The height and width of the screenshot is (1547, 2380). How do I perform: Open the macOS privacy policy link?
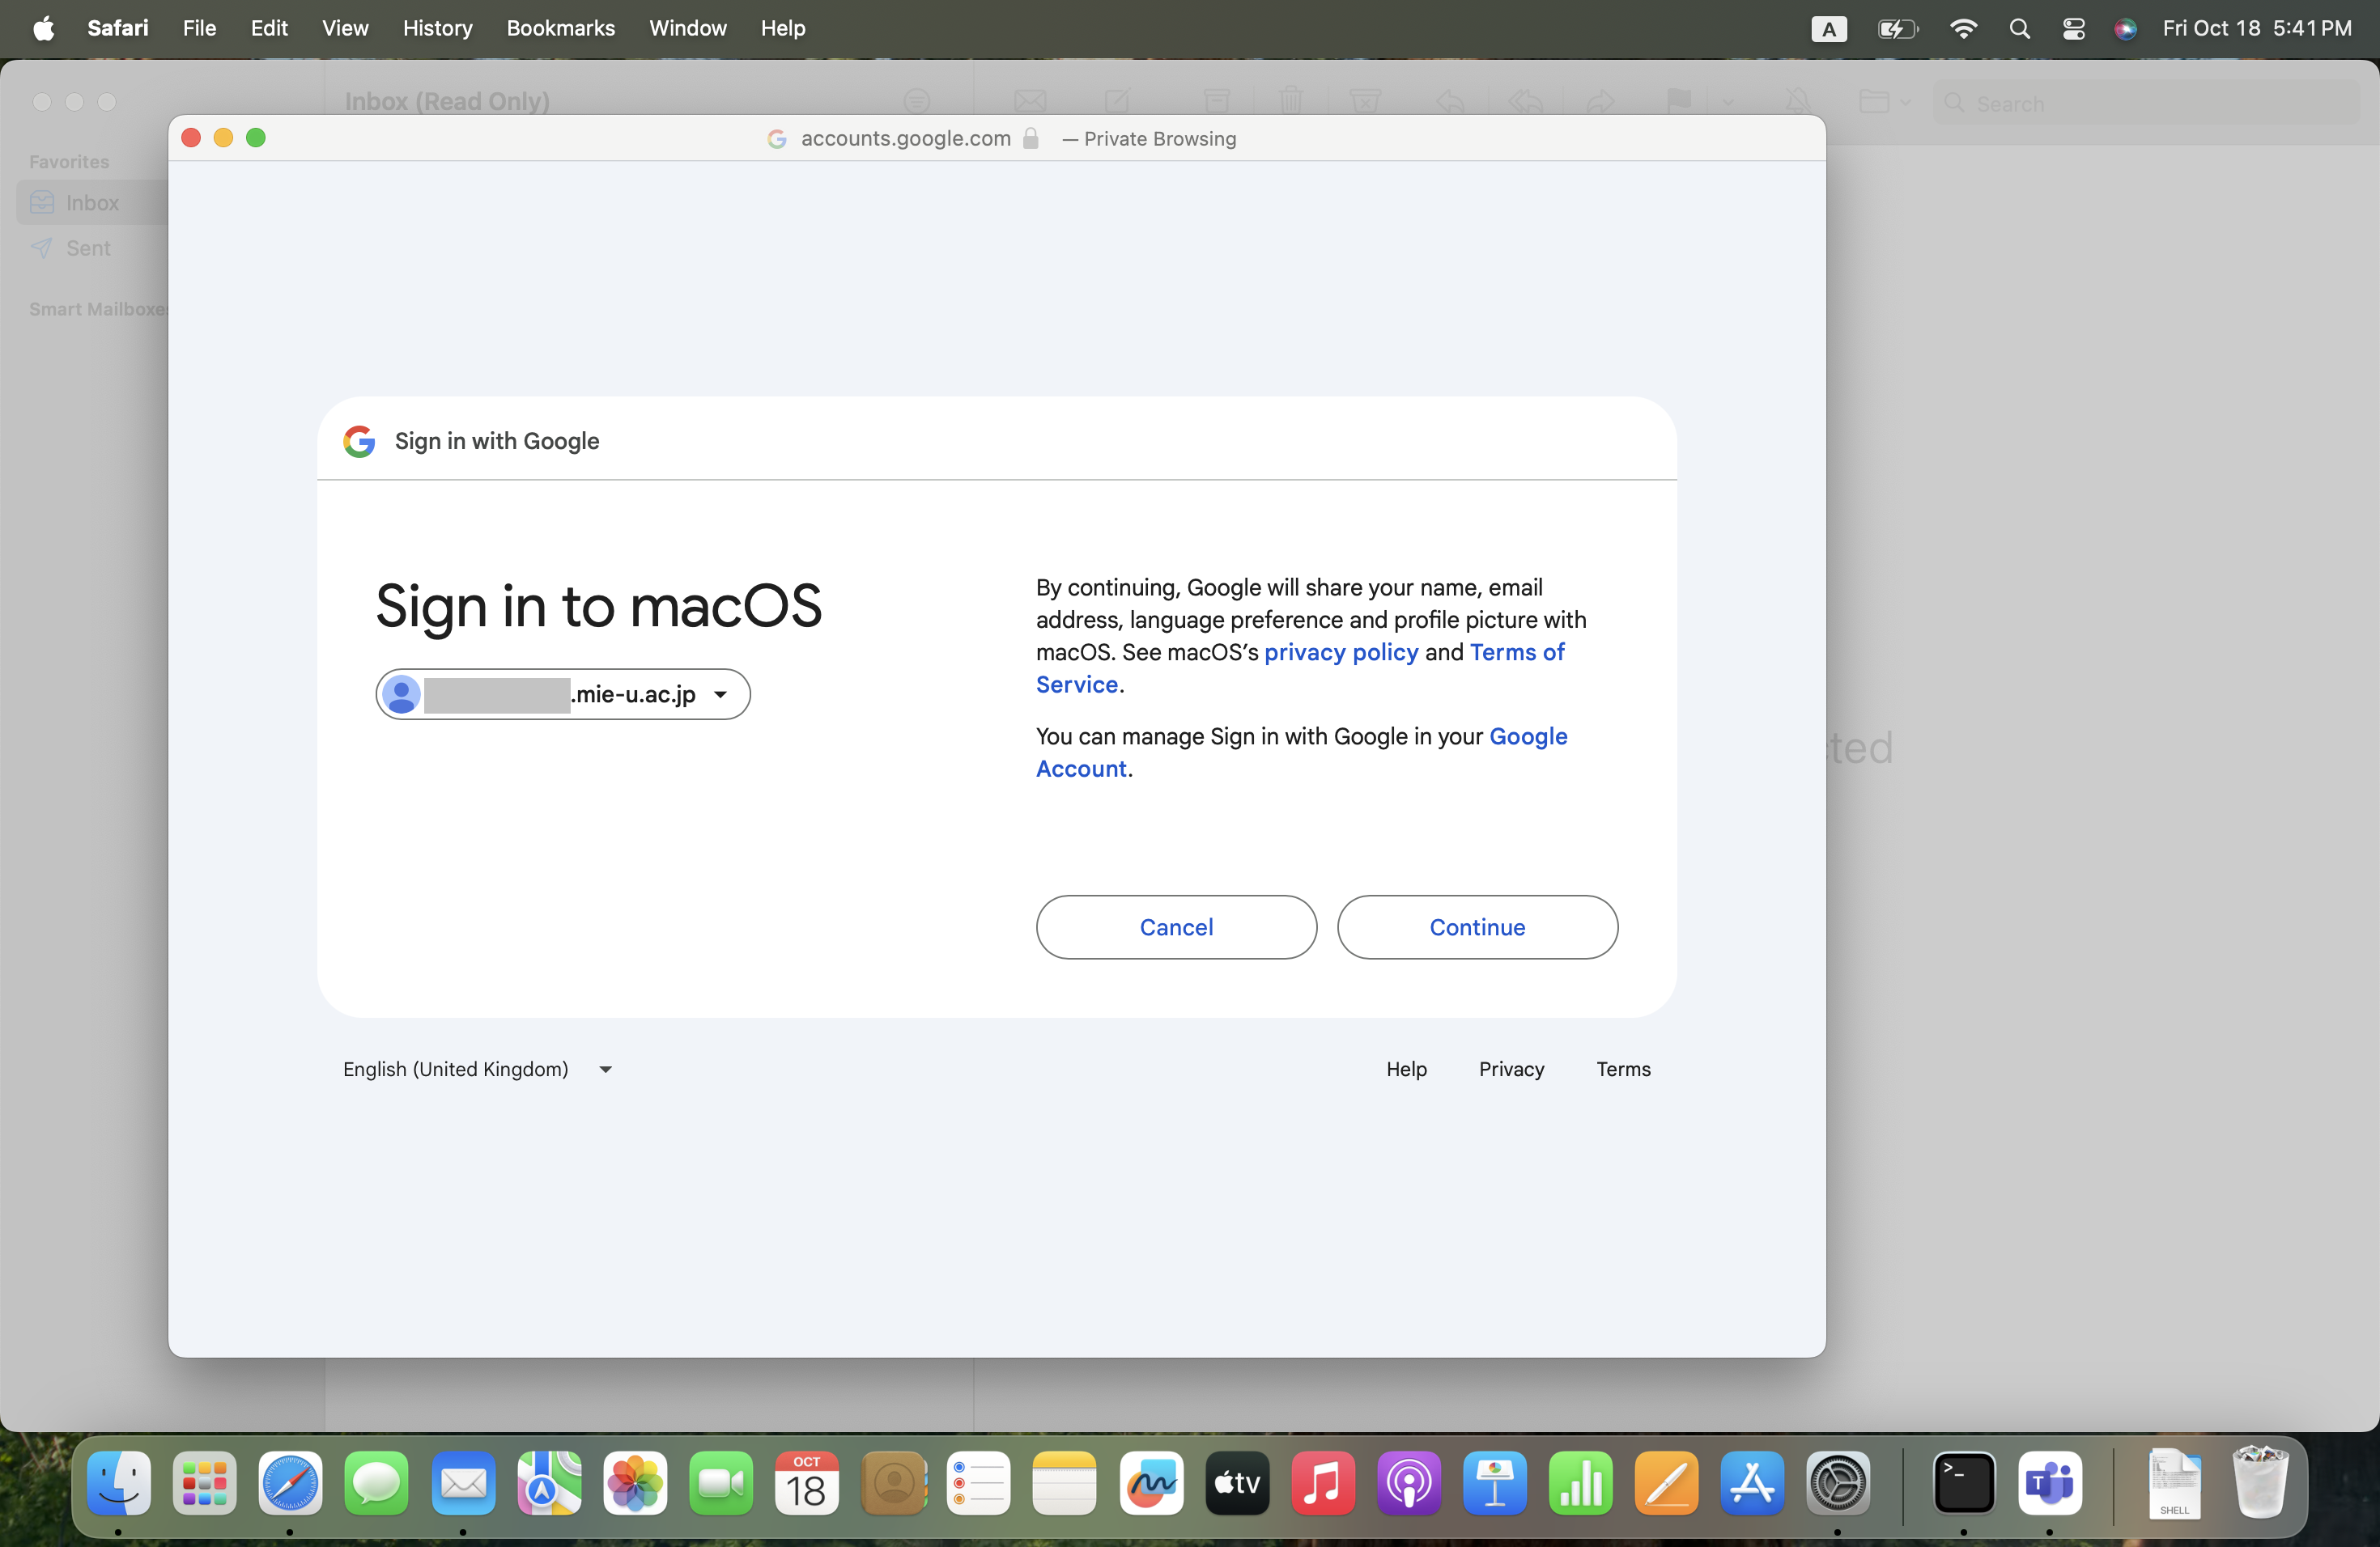(1341, 651)
